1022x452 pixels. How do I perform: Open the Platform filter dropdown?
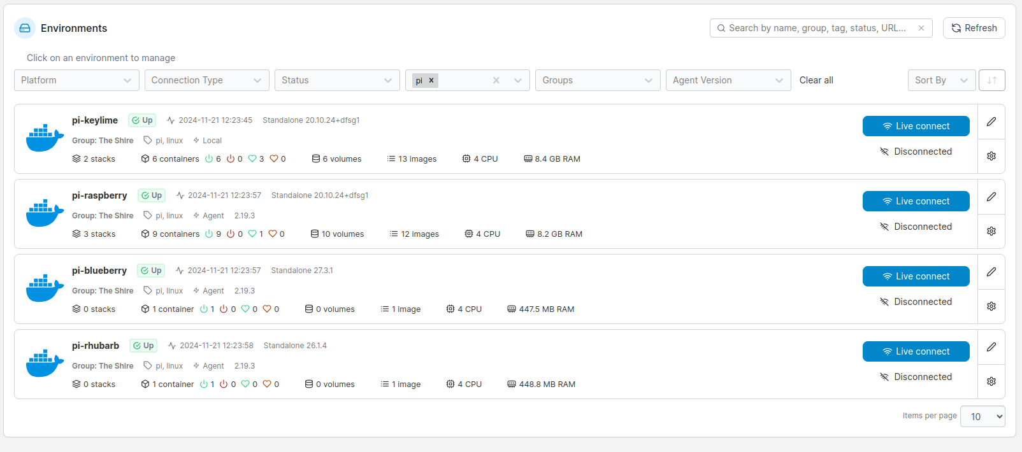[x=76, y=80]
